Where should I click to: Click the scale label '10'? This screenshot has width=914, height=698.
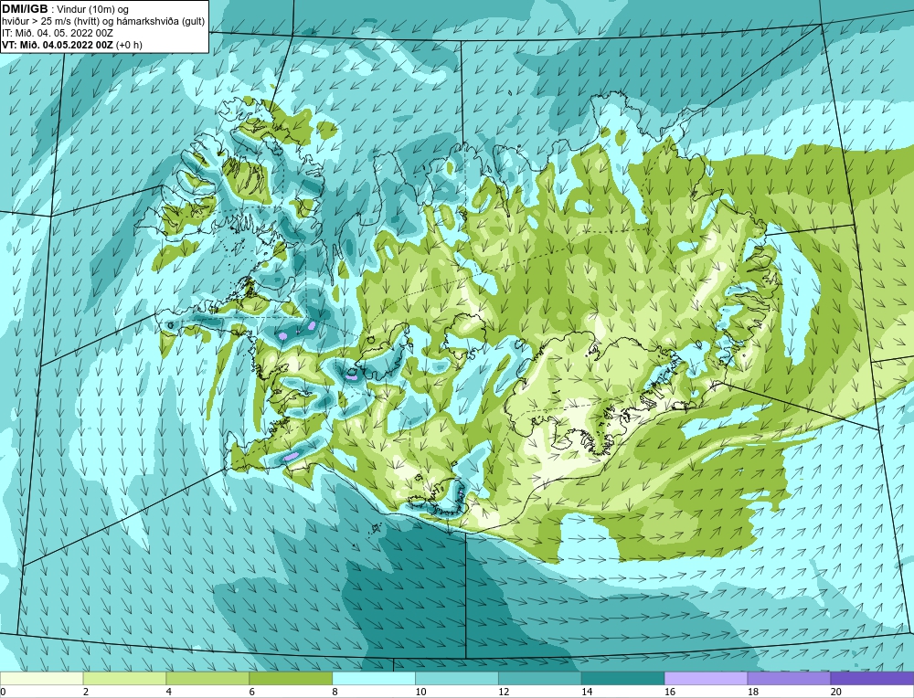420,692
